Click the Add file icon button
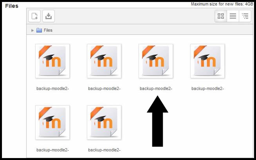Screen dimensions: 256x160 (34, 16)
